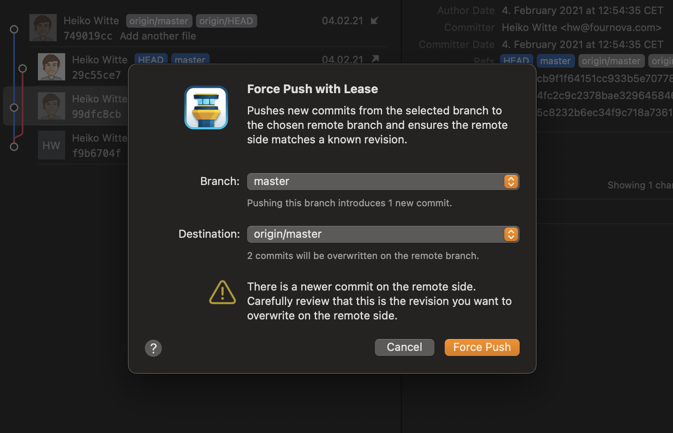
Task: Click the avatar of commit 29c55ce7
Action: 51,67
